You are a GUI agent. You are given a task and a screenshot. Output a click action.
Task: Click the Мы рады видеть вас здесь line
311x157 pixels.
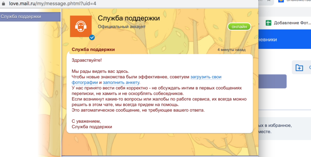100,71
